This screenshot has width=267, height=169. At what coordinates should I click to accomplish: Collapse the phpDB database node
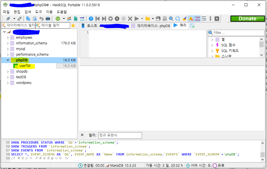coord(8,60)
